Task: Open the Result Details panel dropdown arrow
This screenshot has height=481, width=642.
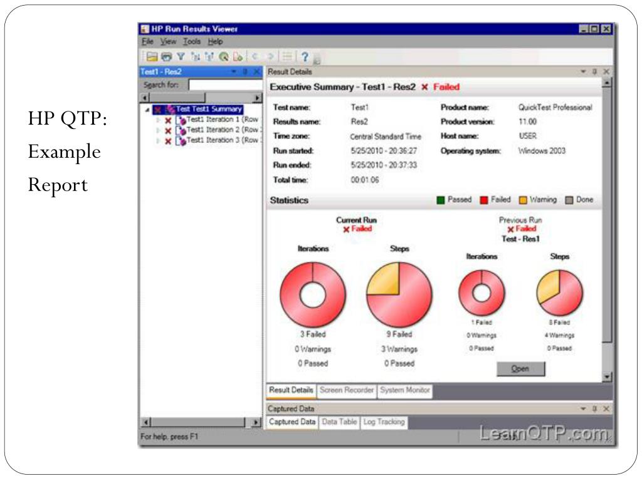Action: click(x=584, y=71)
